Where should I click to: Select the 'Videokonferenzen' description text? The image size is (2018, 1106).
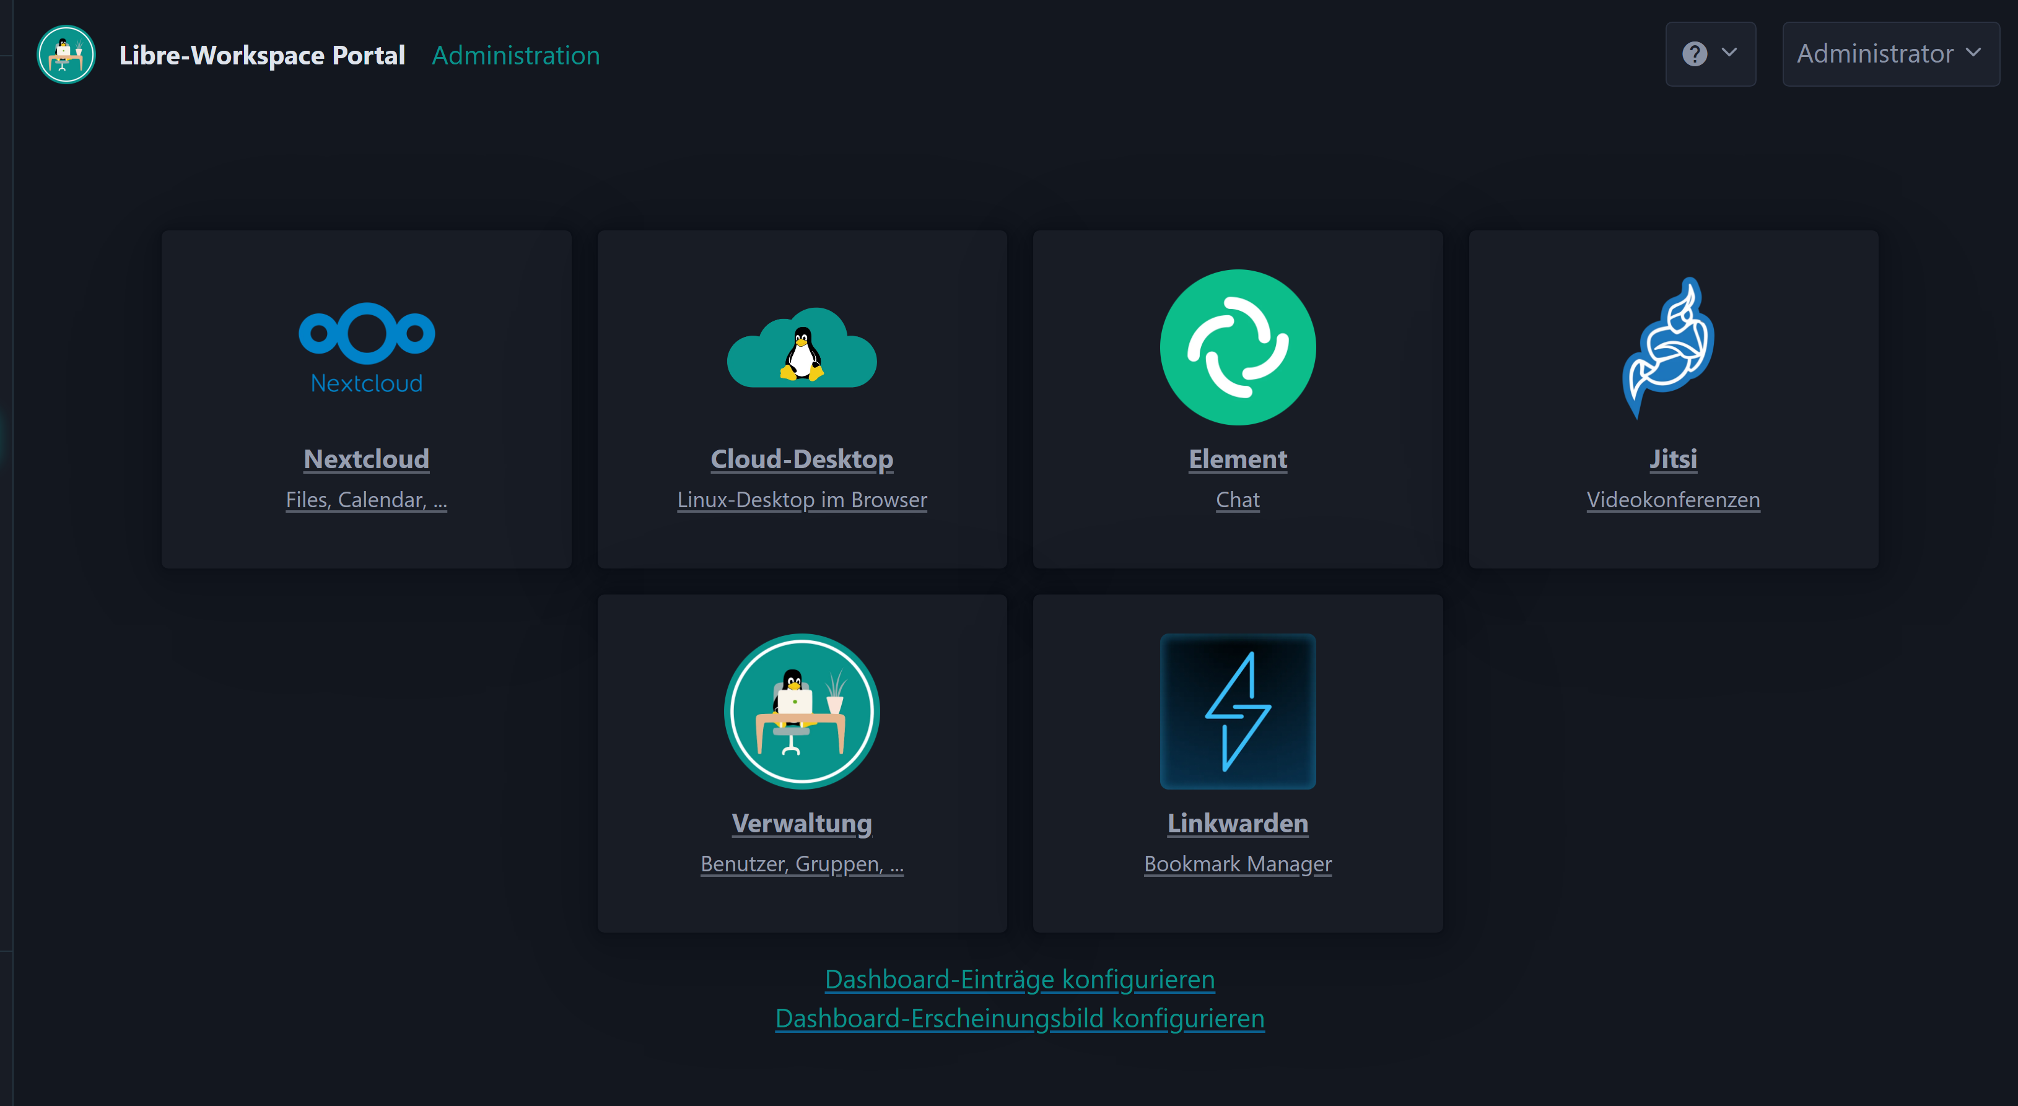click(1674, 500)
